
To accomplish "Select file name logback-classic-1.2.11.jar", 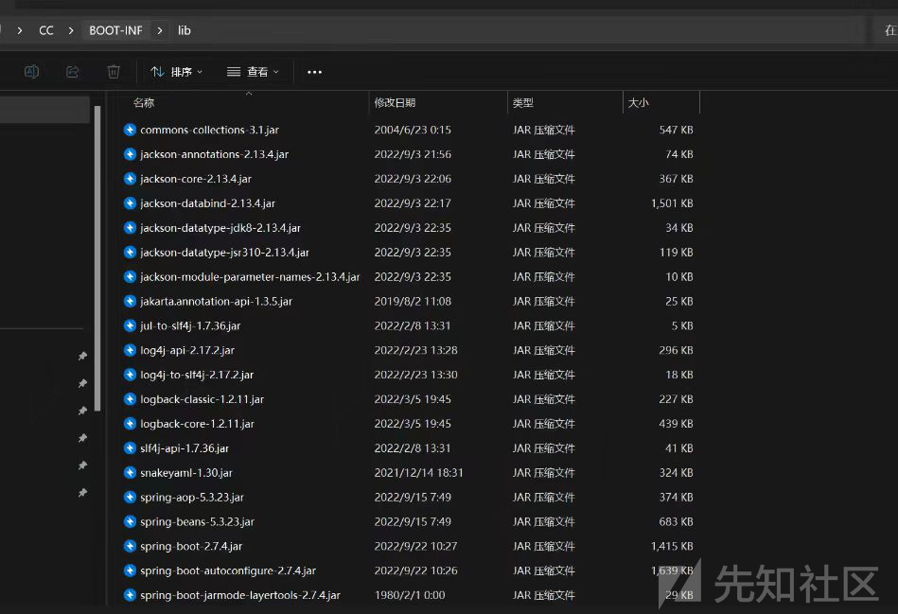I will pos(202,399).
